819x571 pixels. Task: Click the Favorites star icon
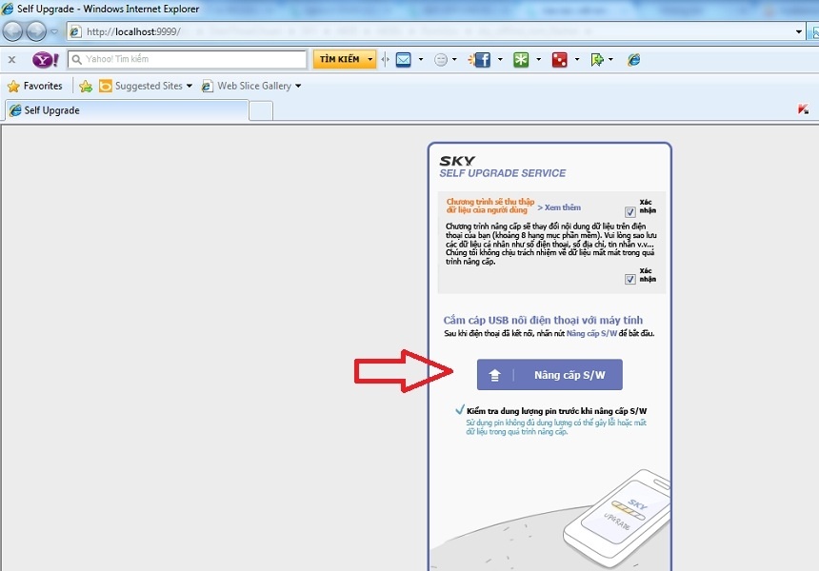pyautogui.click(x=13, y=86)
